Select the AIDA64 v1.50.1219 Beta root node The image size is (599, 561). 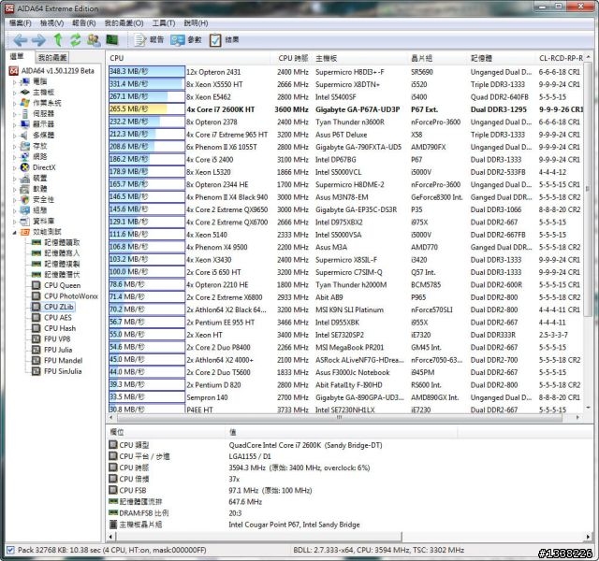click(57, 71)
